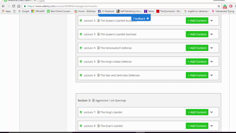Open the Home - Skillshare bookmark
Image resolution: width=236 pixels, height=133 pixels.
[x=85, y=11]
